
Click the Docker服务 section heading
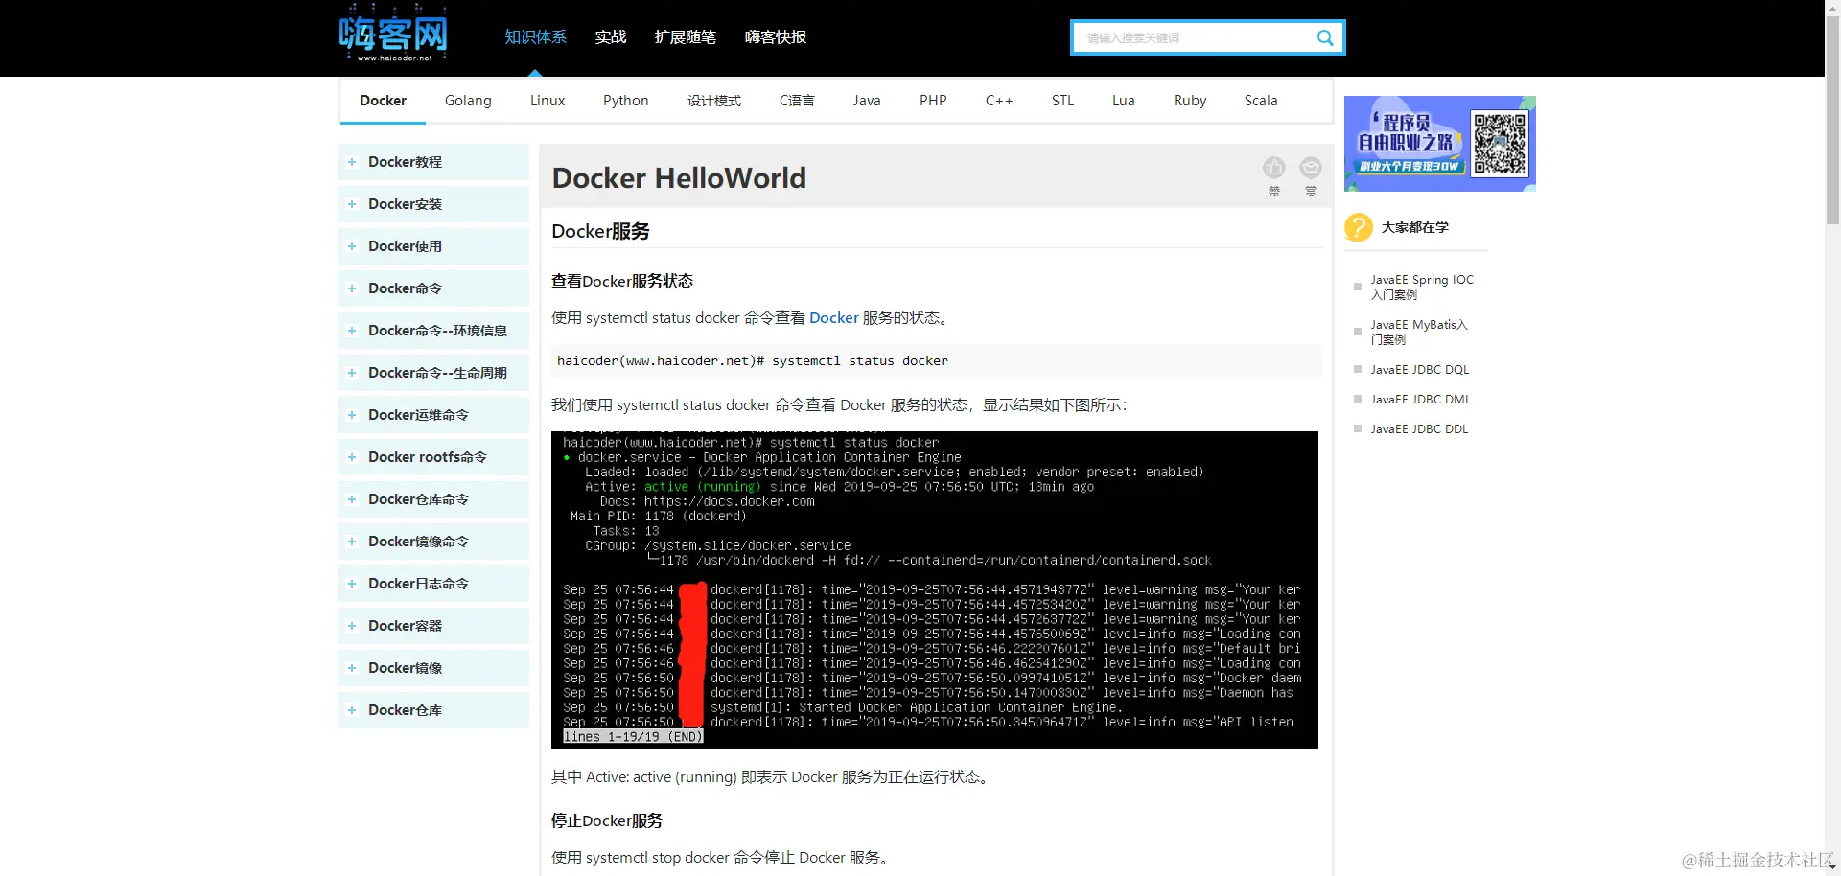[x=600, y=231]
